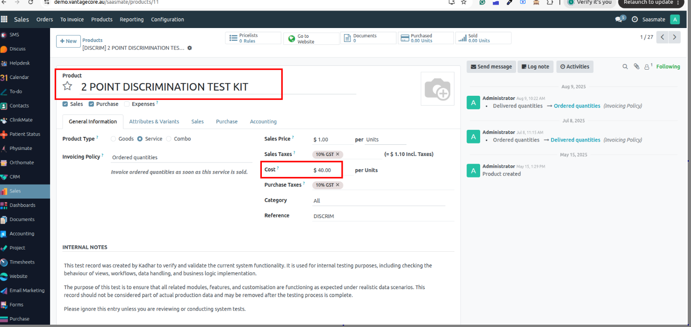Choose Combo product type radio button
The height and width of the screenshot is (327, 691).
(169, 139)
